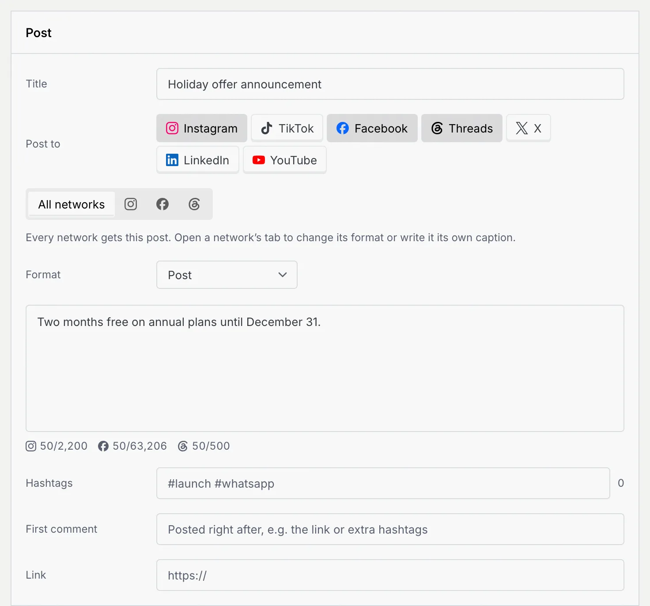Click the 'Title' label
This screenshot has height=606, width=650.
(x=36, y=84)
